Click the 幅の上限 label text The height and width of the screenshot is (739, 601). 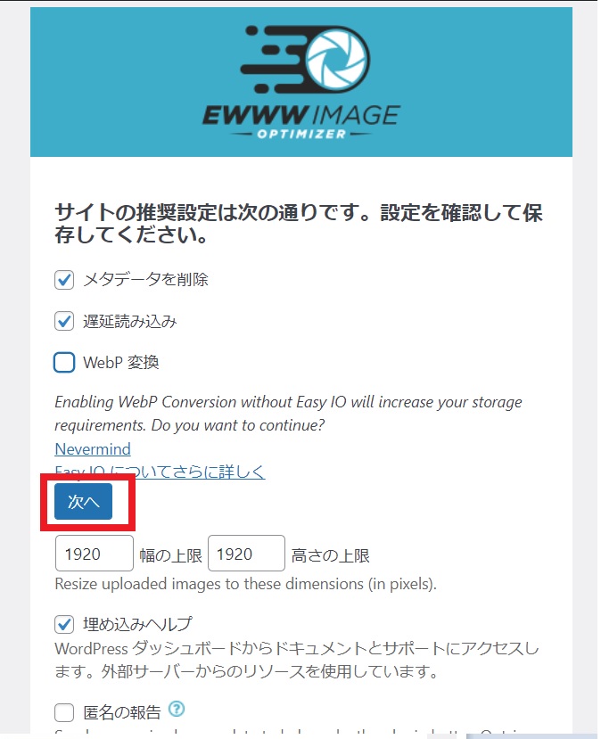pos(170,555)
